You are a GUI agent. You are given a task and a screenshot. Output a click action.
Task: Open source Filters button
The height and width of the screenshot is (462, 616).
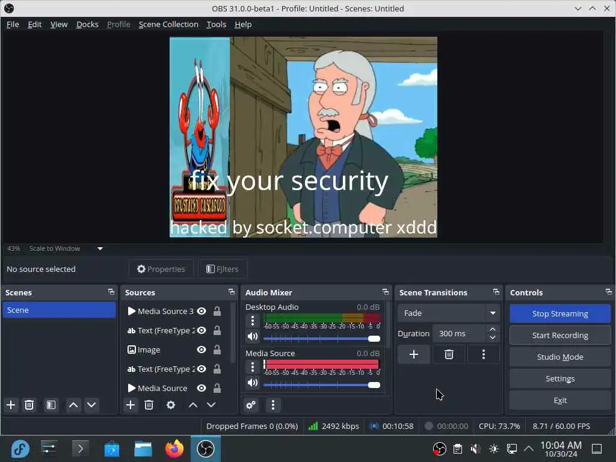tap(223, 269)
